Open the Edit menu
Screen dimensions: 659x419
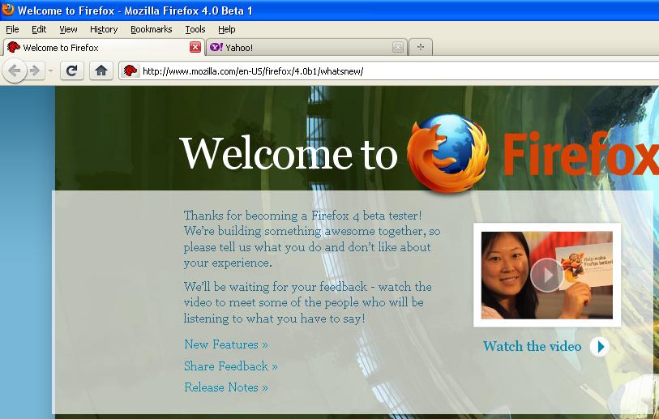[x=39, y=29]
